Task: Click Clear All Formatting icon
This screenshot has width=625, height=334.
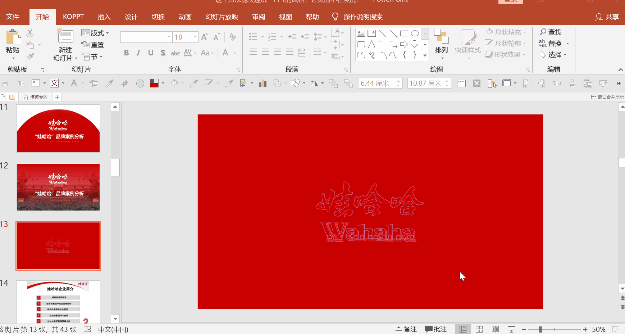Action: [x=233, y=37]
